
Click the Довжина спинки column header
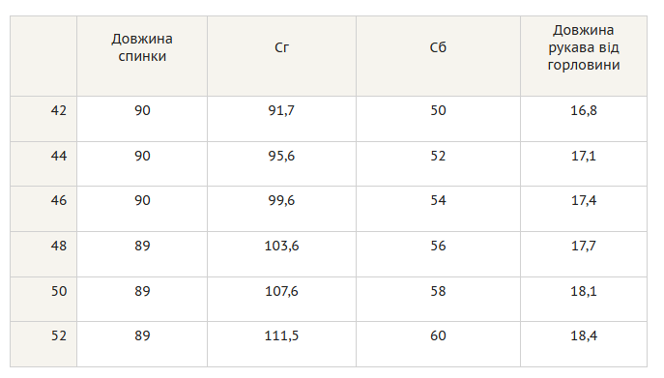(142, 48)
